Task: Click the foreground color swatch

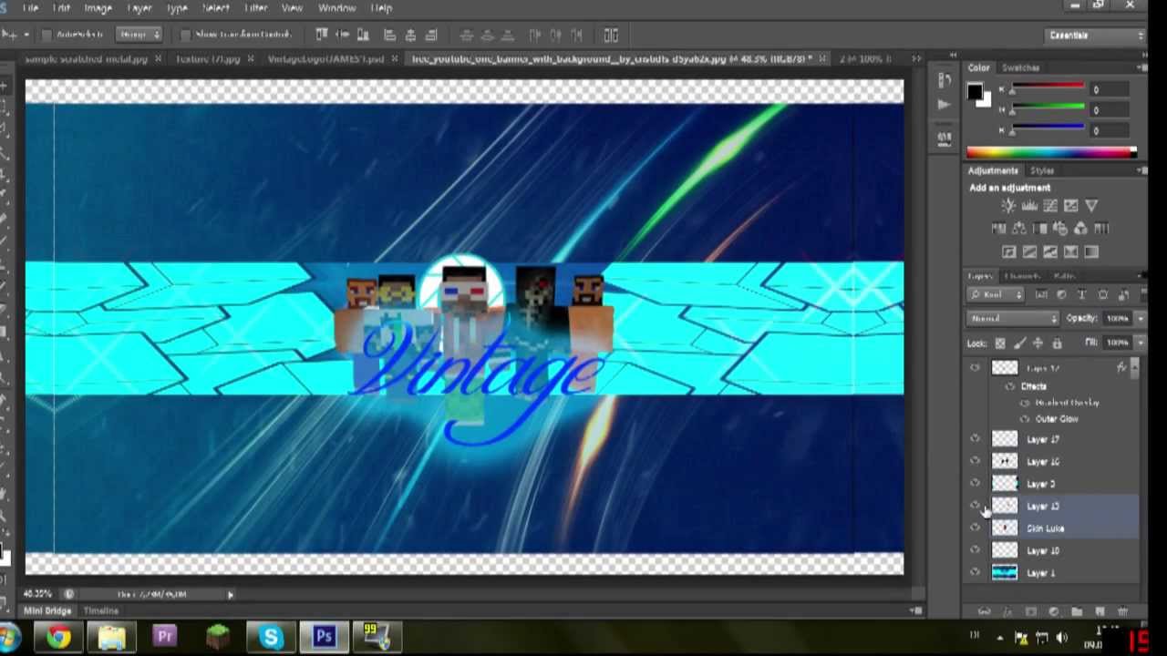Action: click(975, 91)
